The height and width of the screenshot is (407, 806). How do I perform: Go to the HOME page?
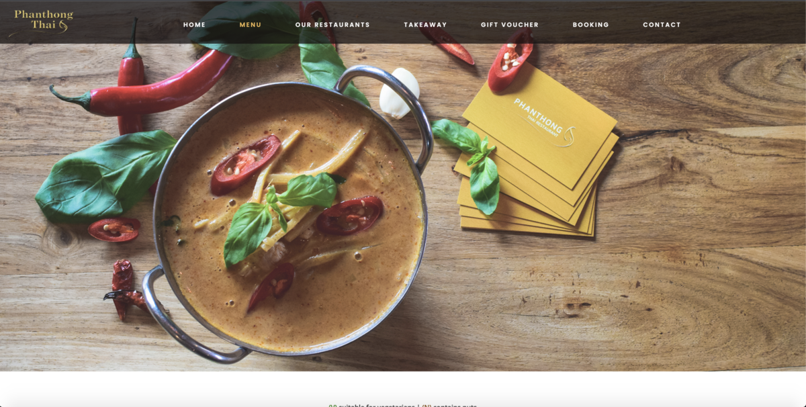pos(195,25)
